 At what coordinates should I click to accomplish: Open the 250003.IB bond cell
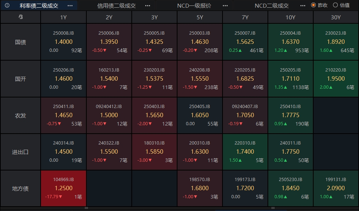point(200,42)
